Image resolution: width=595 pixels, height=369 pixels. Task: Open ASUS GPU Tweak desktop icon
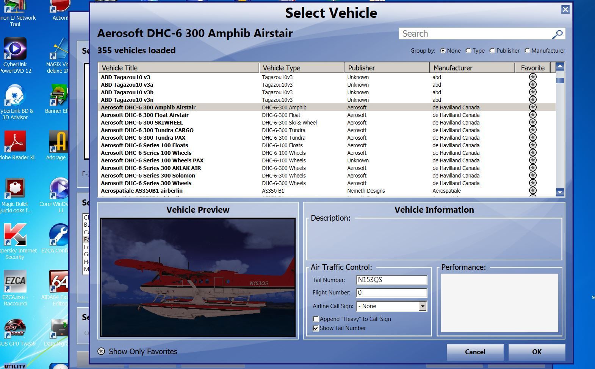pyautogui.click(x=15, y=333)
